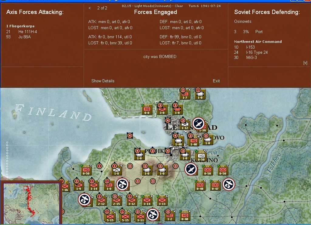Click the 'LOST: ftr 7, bmr 0' line
311x225 pixels.
point(180,43)
